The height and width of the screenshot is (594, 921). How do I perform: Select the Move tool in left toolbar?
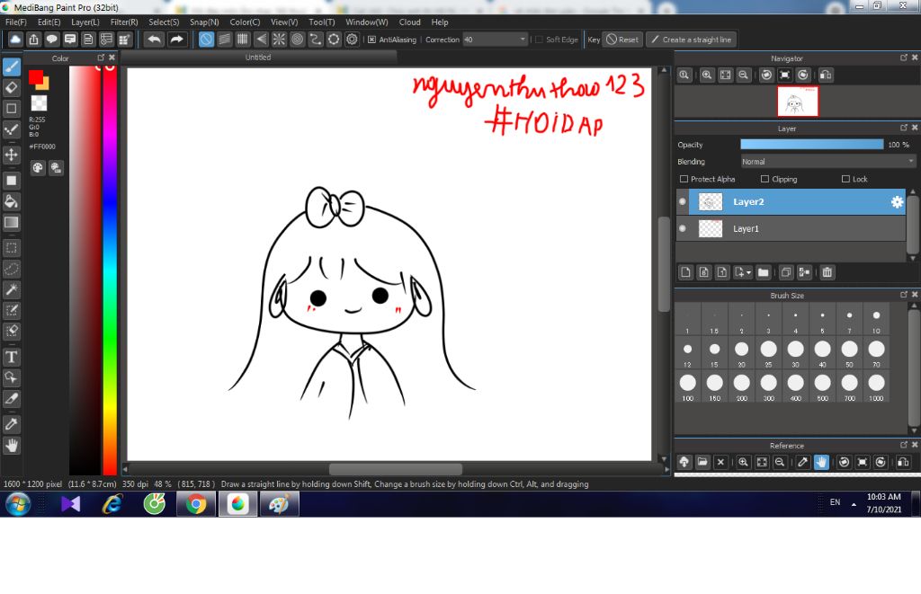coord(12,155)
